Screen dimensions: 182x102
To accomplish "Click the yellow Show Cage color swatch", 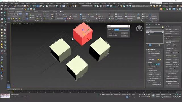I will pyautogui.click(x=158, y=59).
